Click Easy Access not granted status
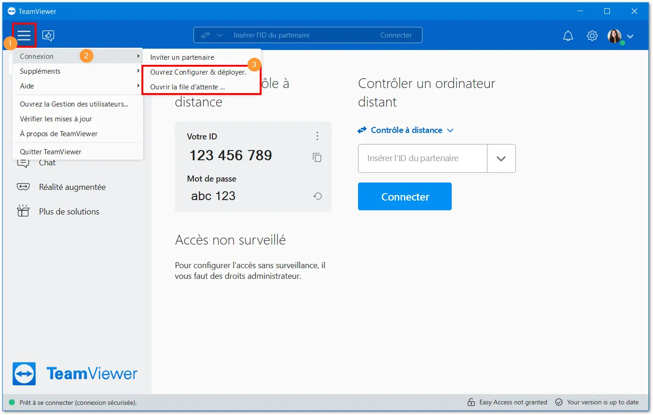 coord(513,402)
